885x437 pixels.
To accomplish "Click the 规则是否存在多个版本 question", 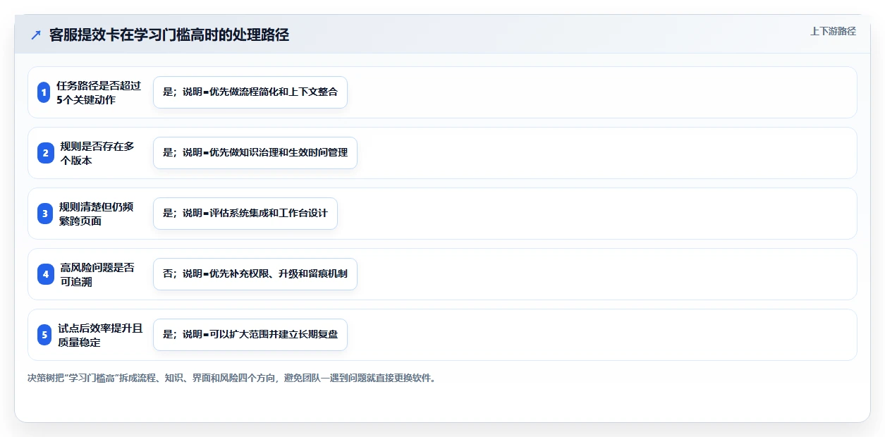I will (97, 153).
